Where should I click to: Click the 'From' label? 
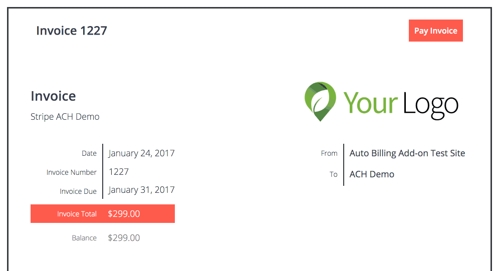[x=329, y=153]
